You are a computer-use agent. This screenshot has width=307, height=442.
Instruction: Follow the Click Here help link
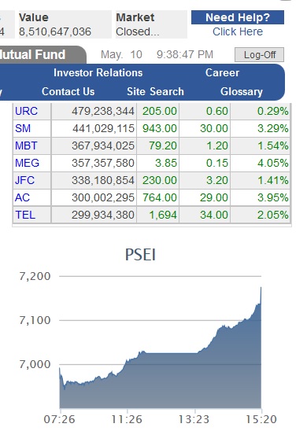point(238,31)
